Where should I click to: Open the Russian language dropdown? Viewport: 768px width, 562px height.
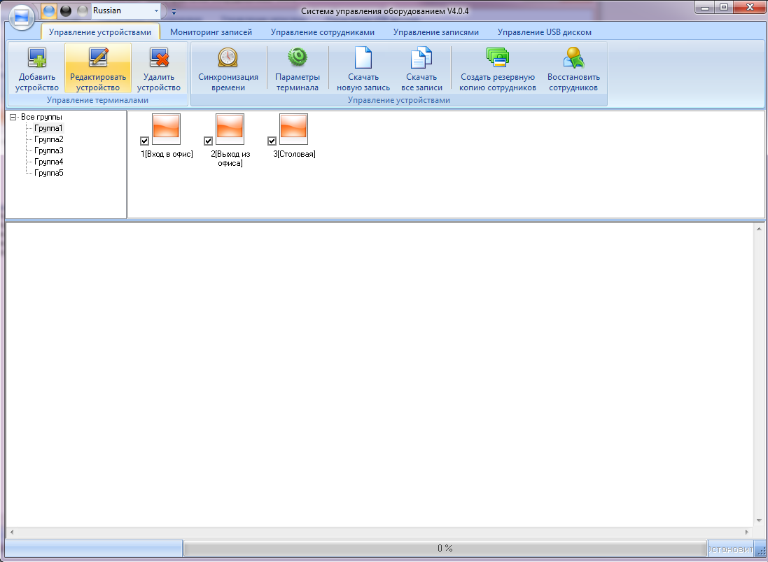coord(156,10)
